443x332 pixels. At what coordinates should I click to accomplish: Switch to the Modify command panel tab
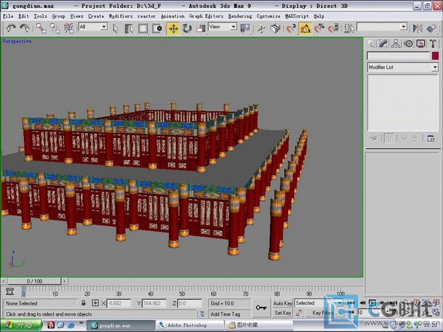tap(384, 44)
